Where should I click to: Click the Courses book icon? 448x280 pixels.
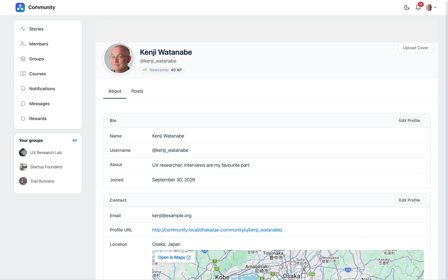(23, 74)
